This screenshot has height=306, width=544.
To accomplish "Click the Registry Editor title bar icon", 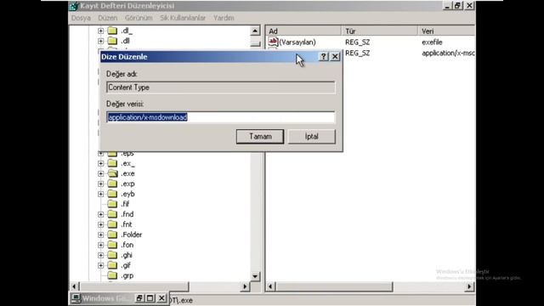I will [x=74, y=6].
